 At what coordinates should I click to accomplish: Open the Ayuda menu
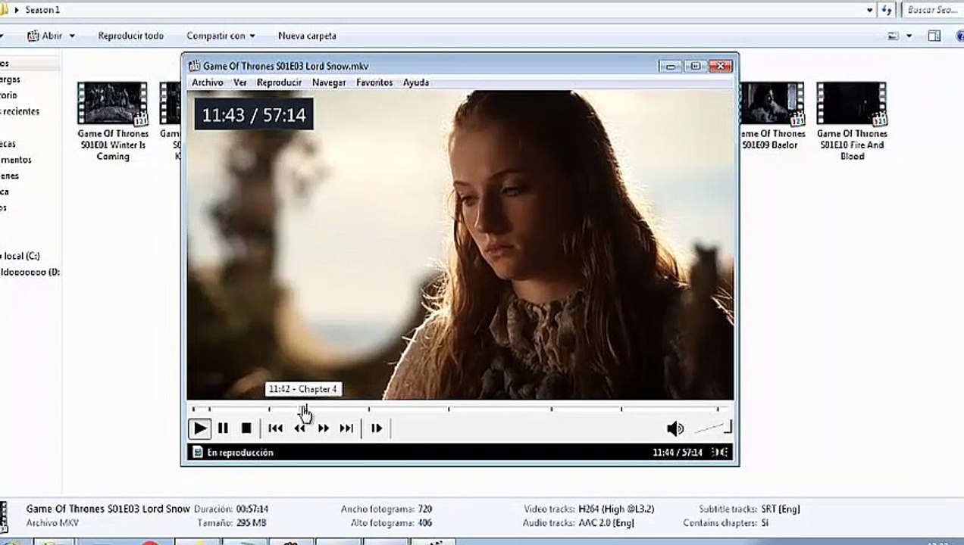tap(416, 83)
